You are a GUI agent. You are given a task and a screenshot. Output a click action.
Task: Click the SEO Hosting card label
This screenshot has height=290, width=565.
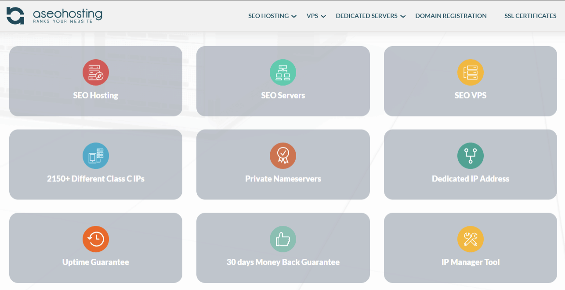(x=96, y=95)
